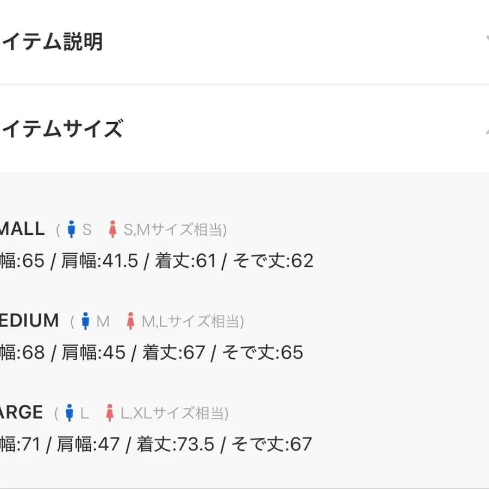Click the L,XLサイズ相当 label

172,414
